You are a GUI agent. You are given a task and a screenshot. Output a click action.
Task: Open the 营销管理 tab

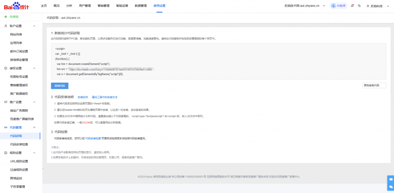coord(104,6)
